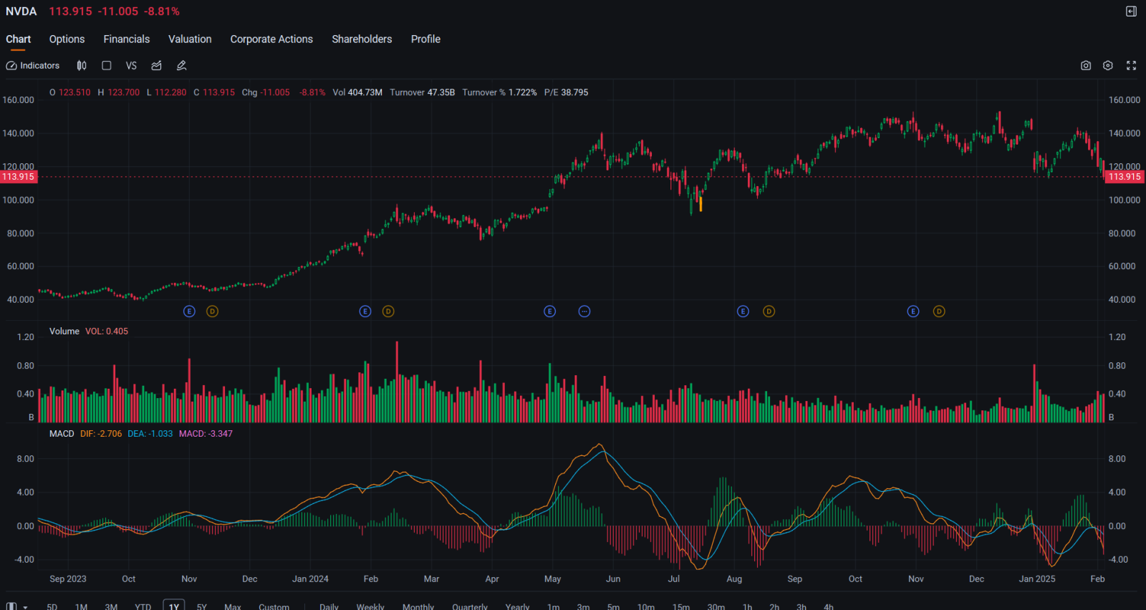Switch to Monthly candle interval
The width and height of the screenshot is (1146, 610).
(418, 606)
